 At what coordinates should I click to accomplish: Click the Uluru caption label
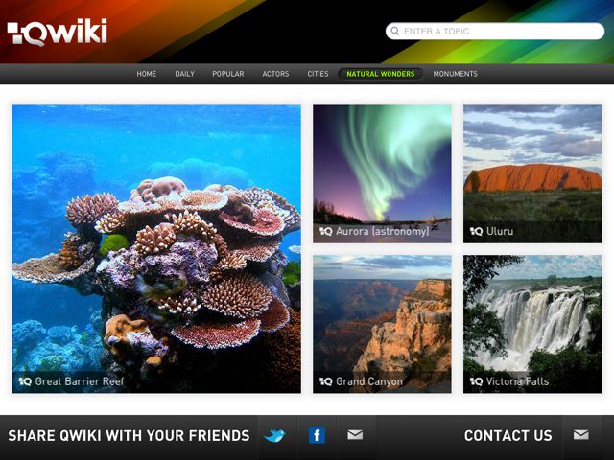[500, 231]
